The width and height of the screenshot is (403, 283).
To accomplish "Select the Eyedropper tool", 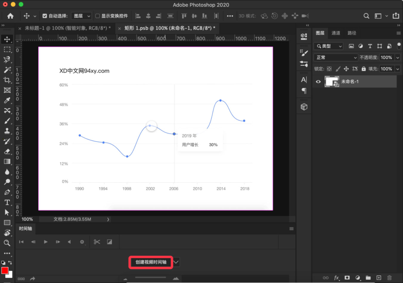I will coord(7,100).
